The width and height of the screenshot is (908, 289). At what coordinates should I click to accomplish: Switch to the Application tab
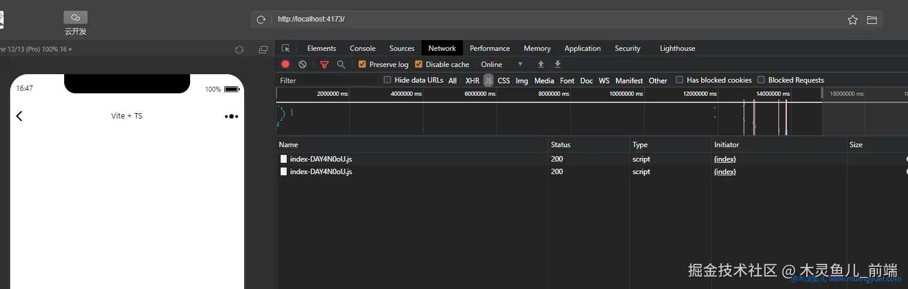point(582,48)
